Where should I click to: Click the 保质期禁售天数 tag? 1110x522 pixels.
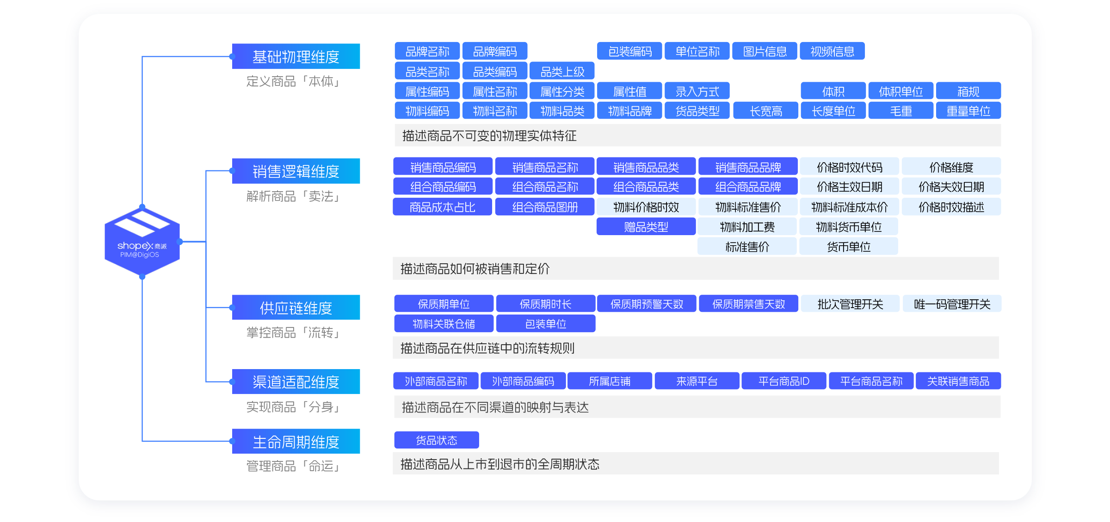pyautogui.click(x=748, y=303)
